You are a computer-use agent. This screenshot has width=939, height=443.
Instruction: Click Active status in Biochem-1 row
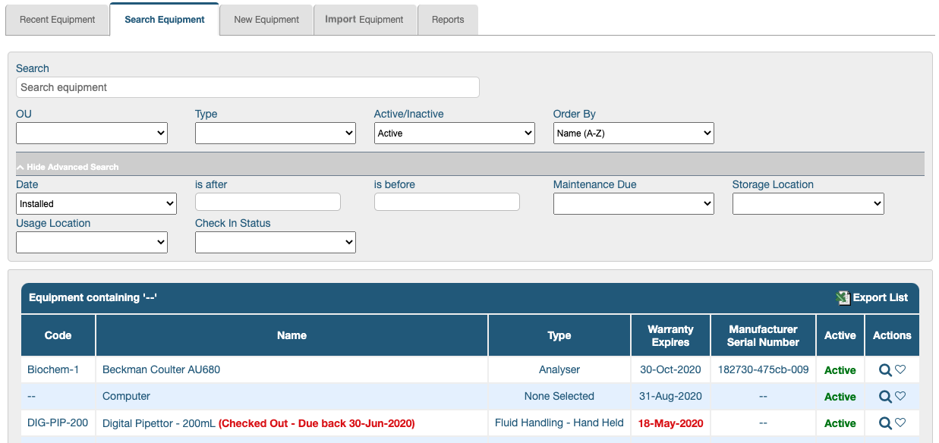(840, 370)
